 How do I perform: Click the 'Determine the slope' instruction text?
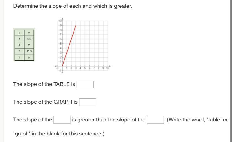(x=73, y=6)
